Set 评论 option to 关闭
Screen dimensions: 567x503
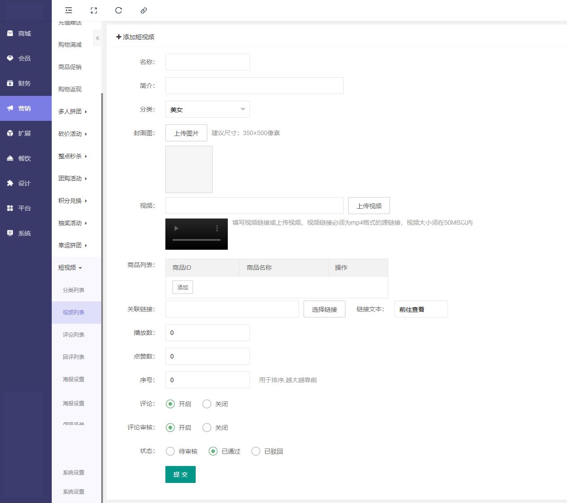click(x=207, y=404)
